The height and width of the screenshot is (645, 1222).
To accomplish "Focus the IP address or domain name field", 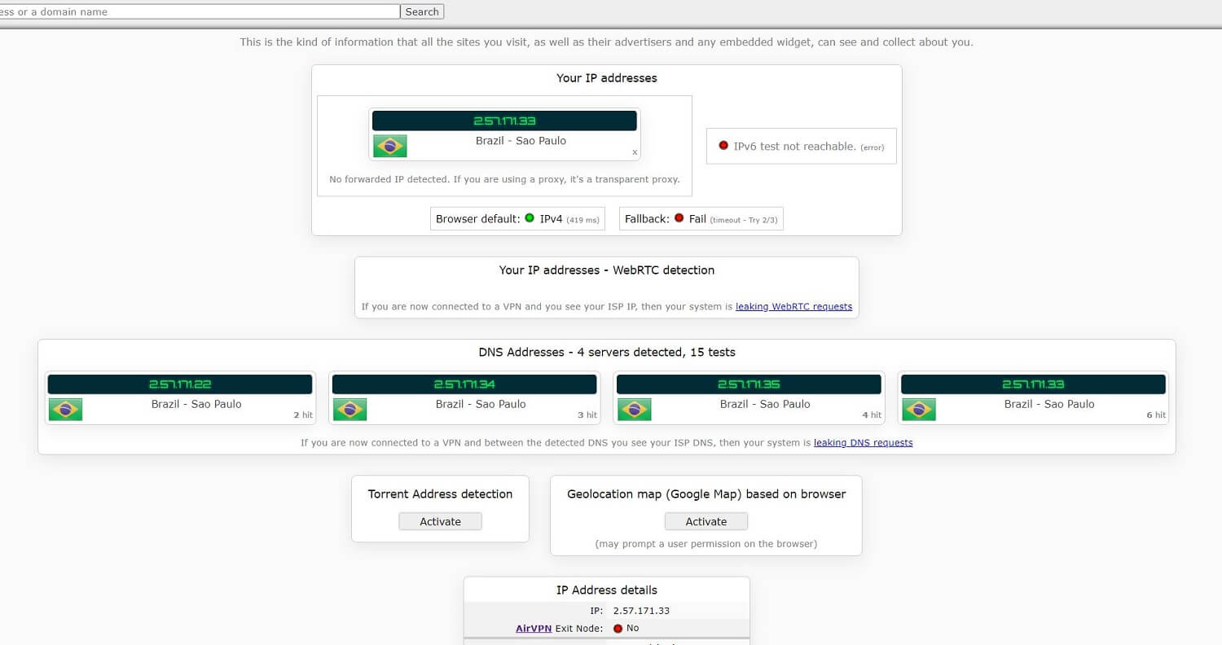I will pyautogui.click(x=200, y=11).
